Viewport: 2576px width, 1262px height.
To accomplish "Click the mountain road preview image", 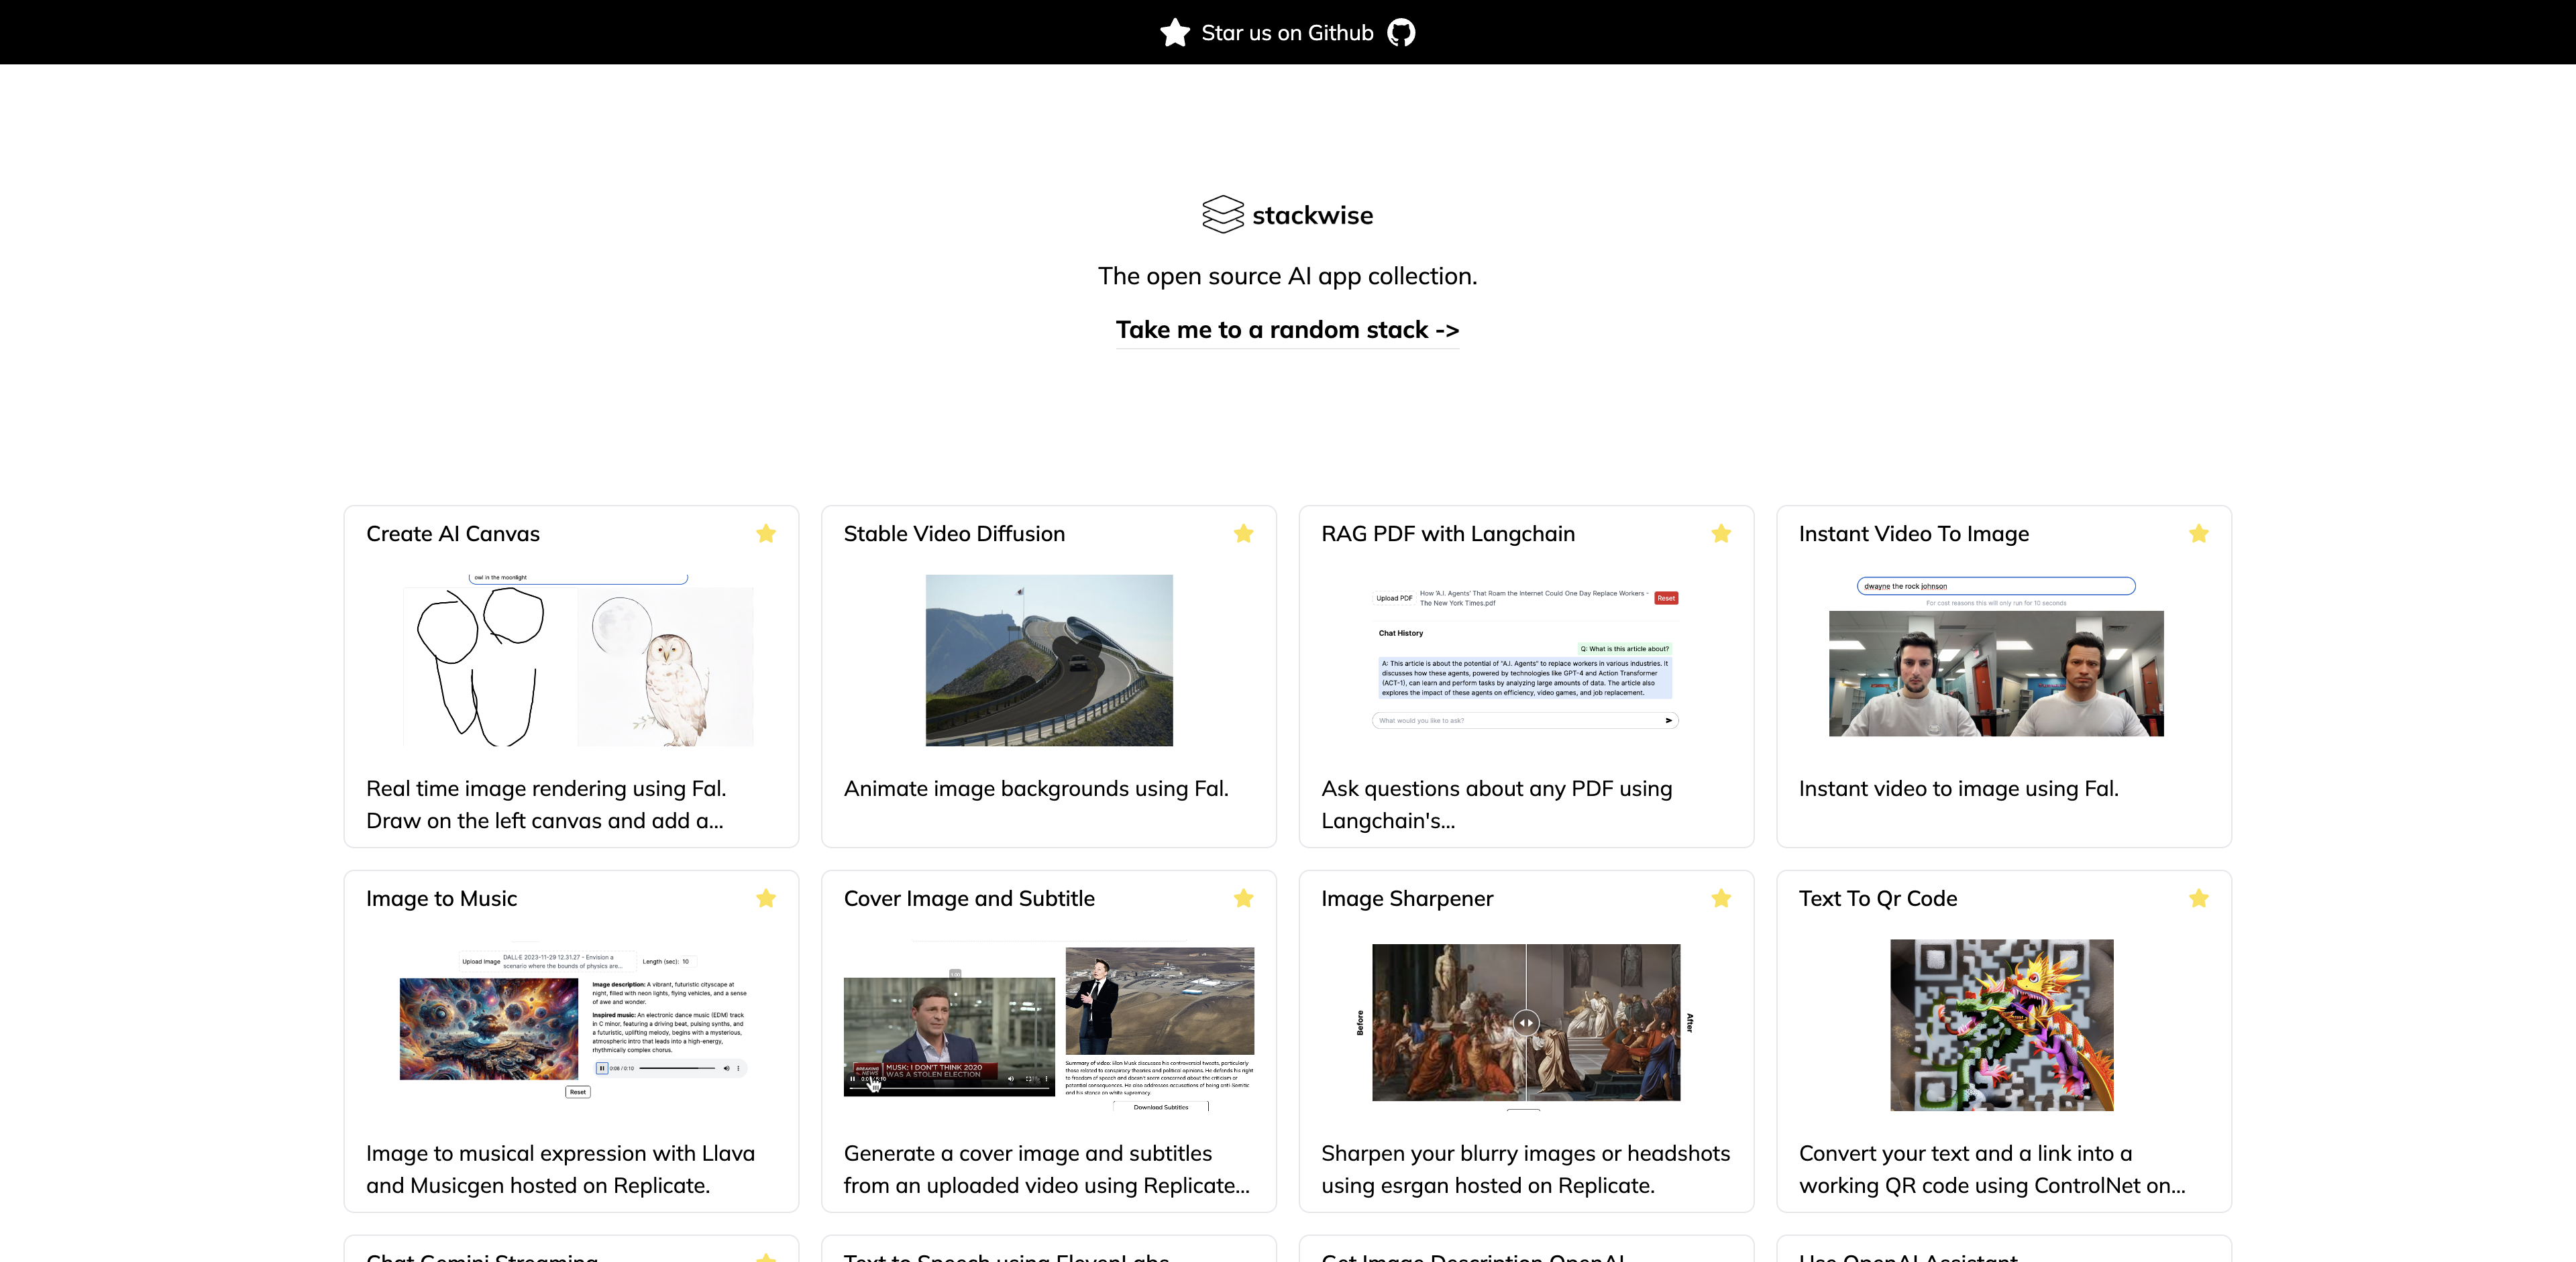I will coord(1049,661).
